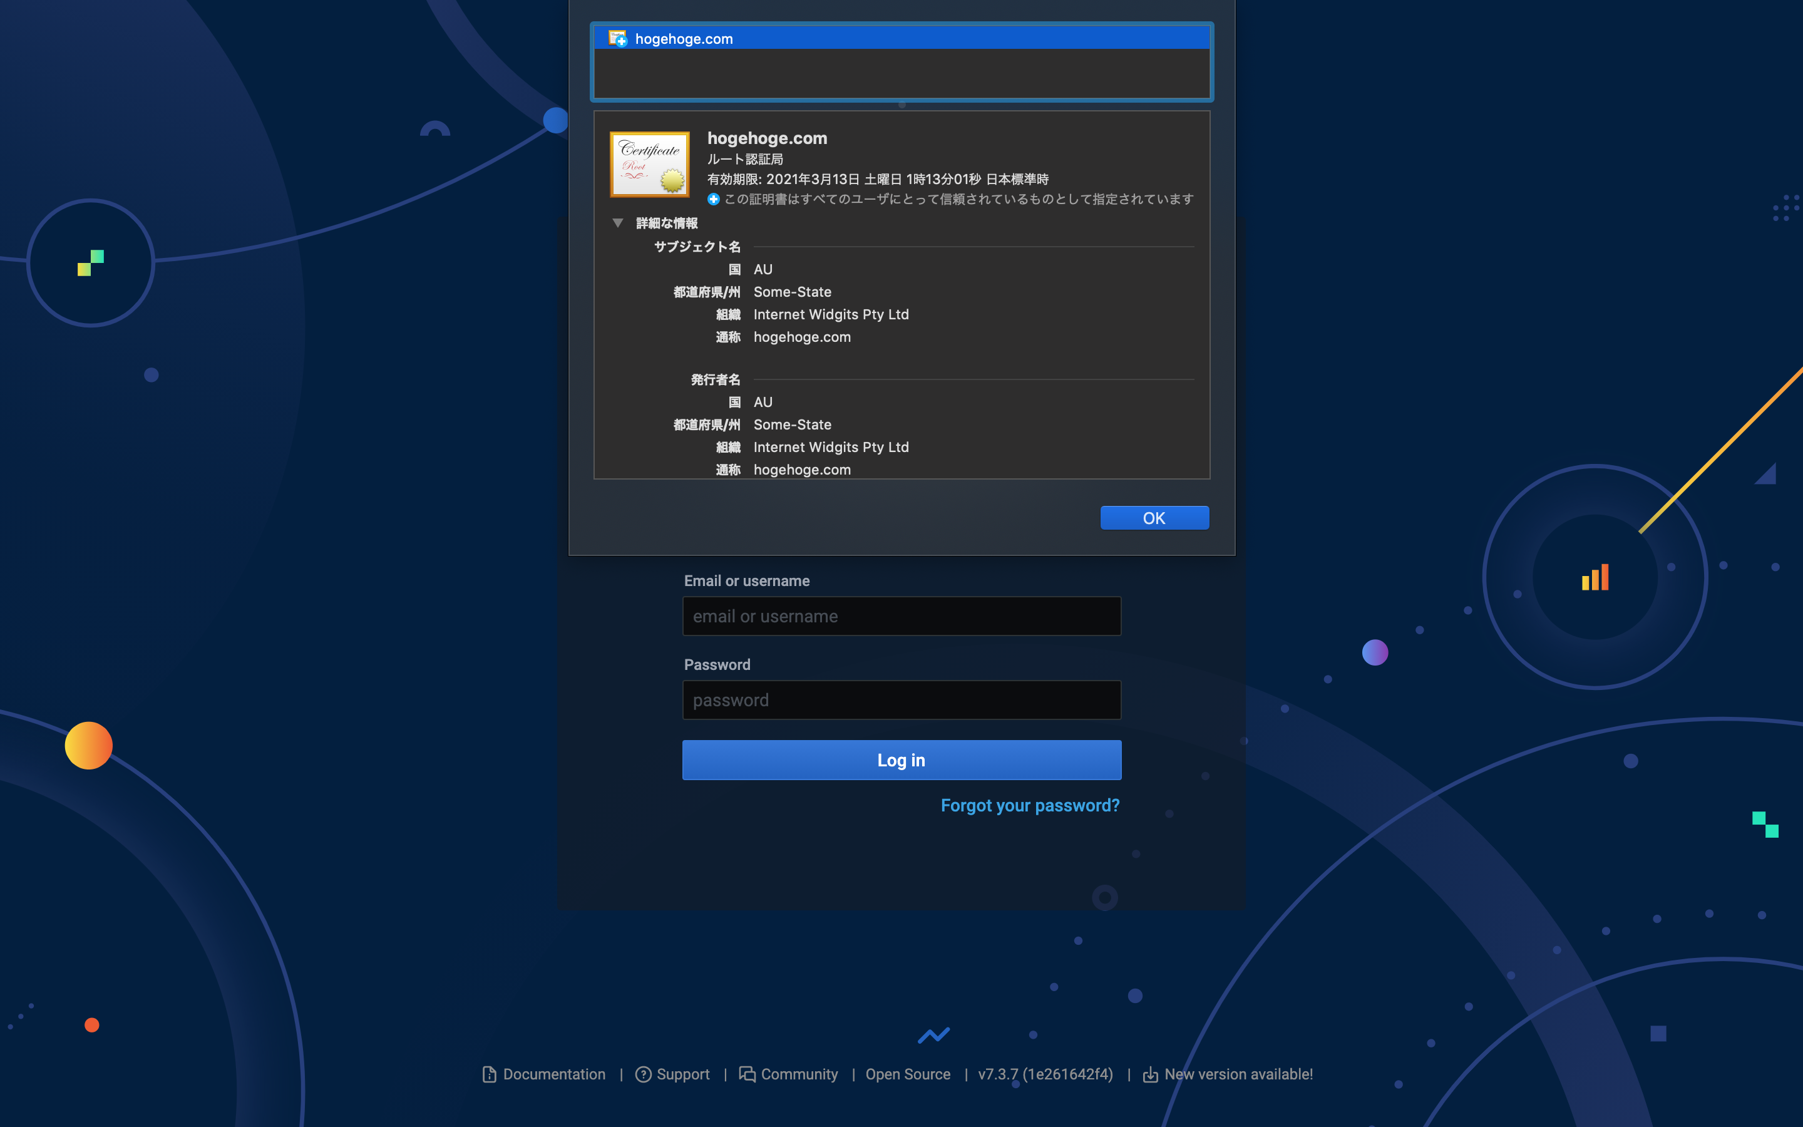Screen dimensions: 1803x1127
Task: Click OK to dismiss certificate dialog
Action: 1154,518
